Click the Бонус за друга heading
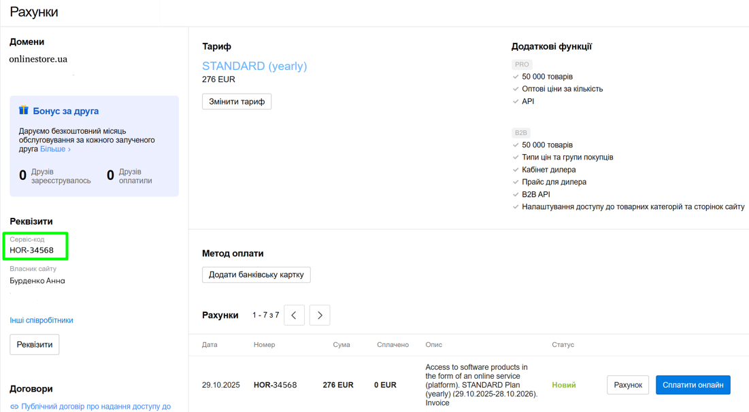749x412 pixels. pos(66,111)
